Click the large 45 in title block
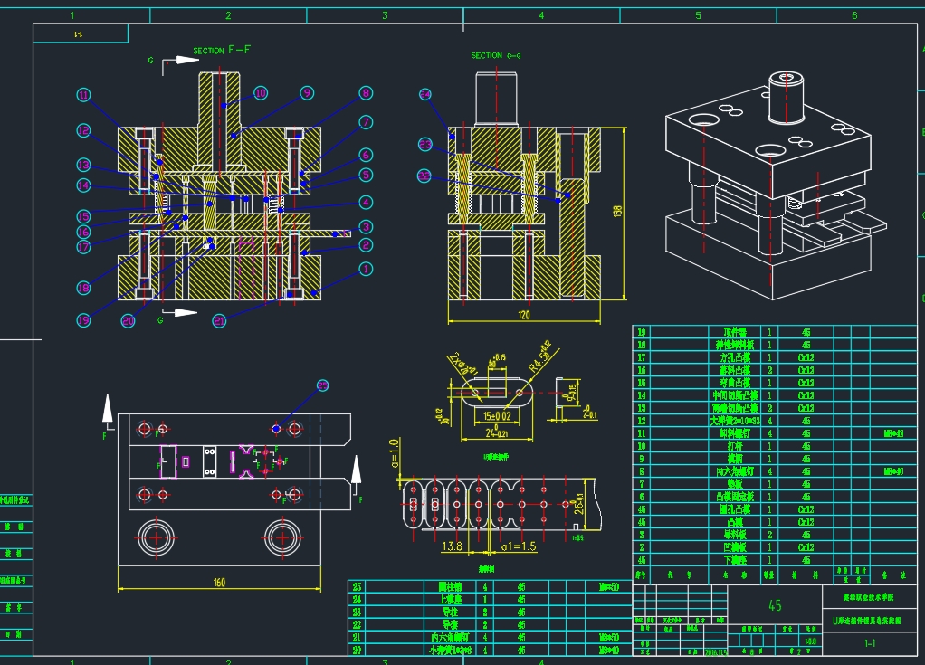Screen dimensions: 925x665 coord(775,605)
